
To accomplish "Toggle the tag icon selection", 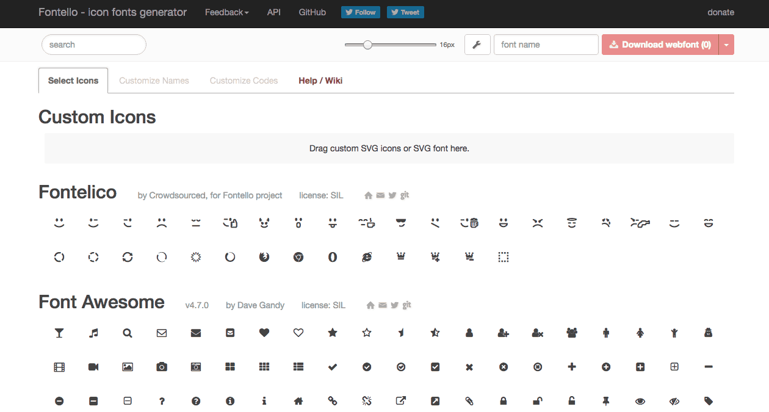I will coord(708,401).
